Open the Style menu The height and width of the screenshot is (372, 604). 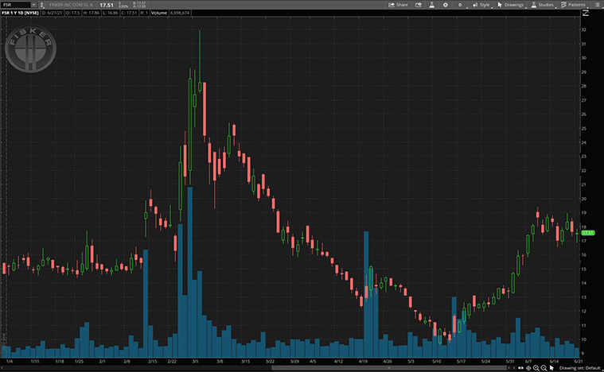(x=481, y=5)
